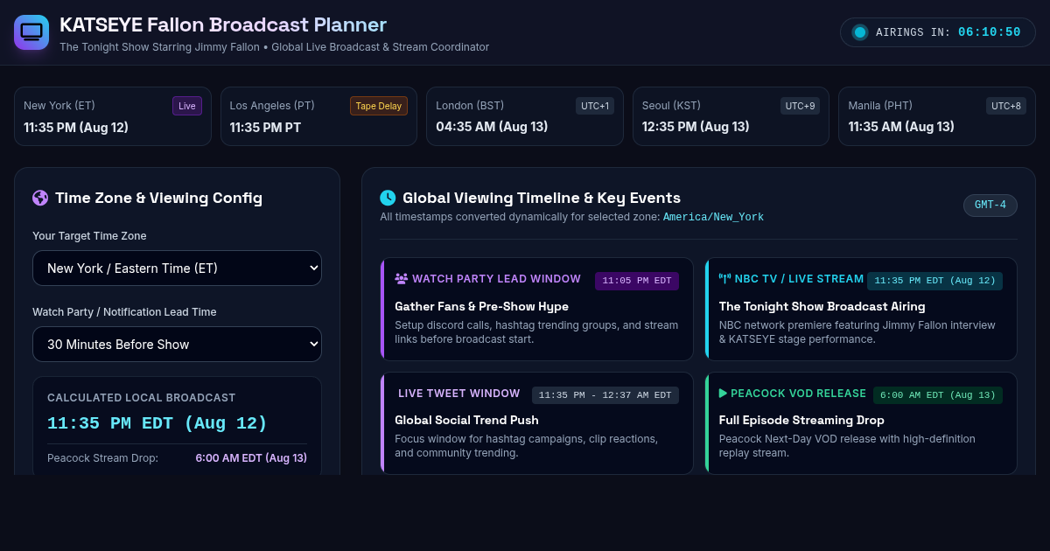Click the play icon on Peacock VOD Release

(724, 394)
